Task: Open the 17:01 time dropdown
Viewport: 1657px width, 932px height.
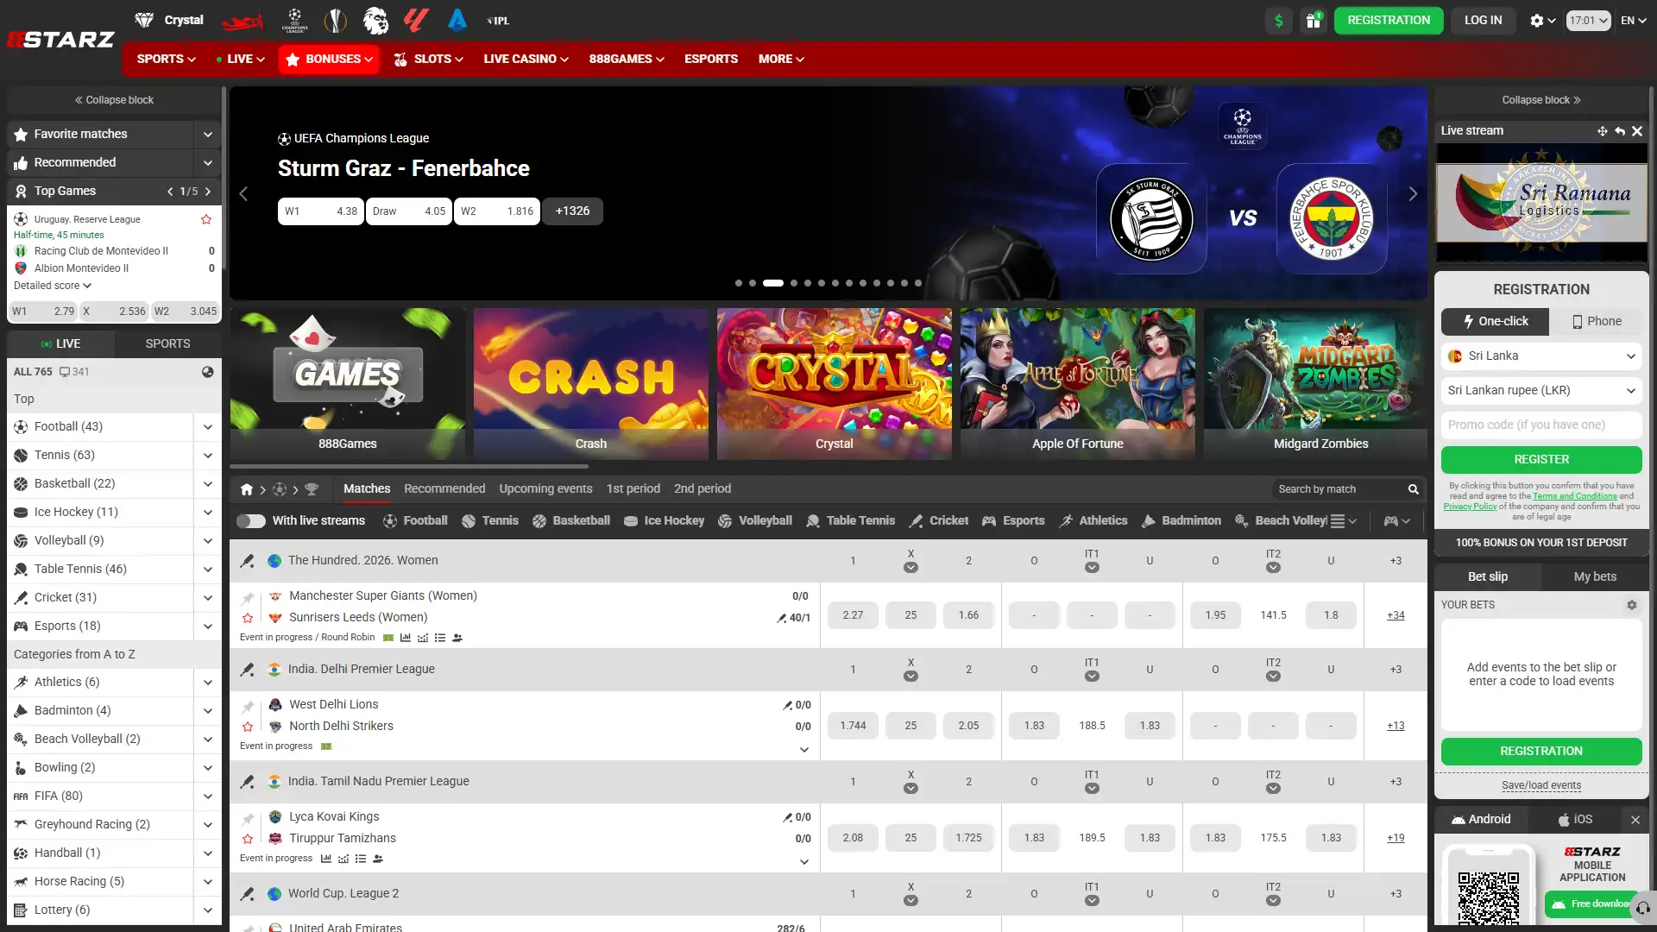Action: [x=1588, y=21]
